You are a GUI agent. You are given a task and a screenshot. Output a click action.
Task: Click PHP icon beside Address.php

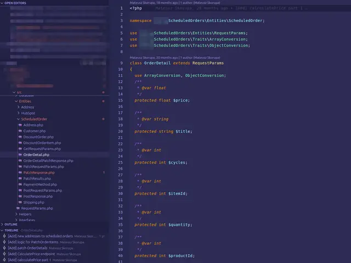pyautogui.click(x=20, y=125)
